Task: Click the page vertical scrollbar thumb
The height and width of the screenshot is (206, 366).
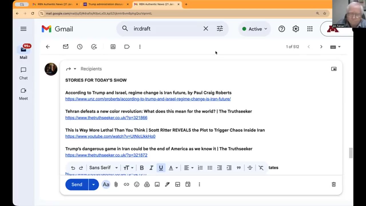Action: (x=351, y=153)
